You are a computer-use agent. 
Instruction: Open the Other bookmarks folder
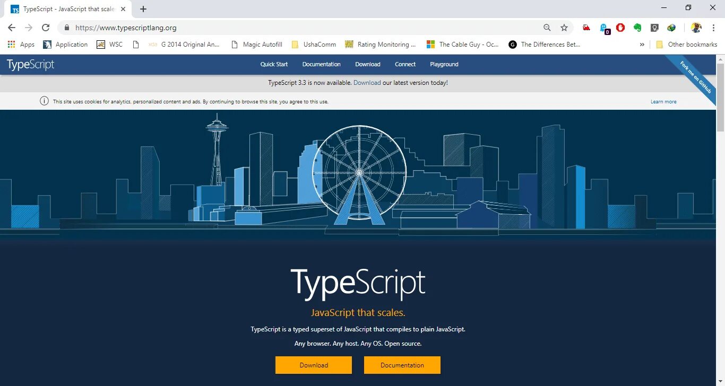(686, 45)
